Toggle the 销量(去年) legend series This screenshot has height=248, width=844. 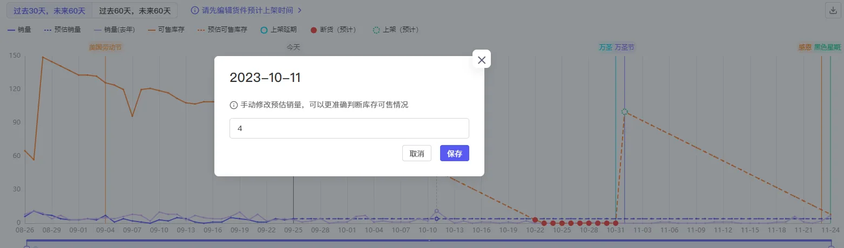tap(115, 30)
